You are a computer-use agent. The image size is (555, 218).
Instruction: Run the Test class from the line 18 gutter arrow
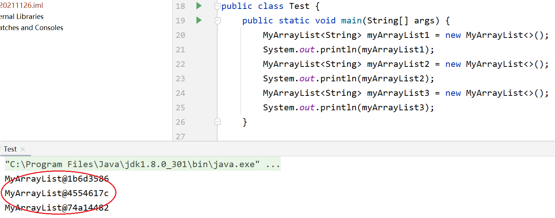[x=199, y=6]
